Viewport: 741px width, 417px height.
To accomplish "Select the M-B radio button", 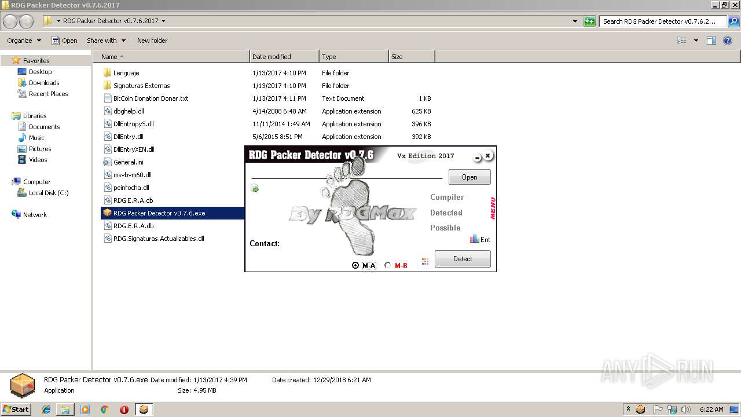I will coord(388,265).
